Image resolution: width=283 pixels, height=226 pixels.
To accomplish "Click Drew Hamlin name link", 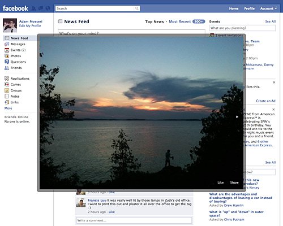I will click(x=234, y=206).
